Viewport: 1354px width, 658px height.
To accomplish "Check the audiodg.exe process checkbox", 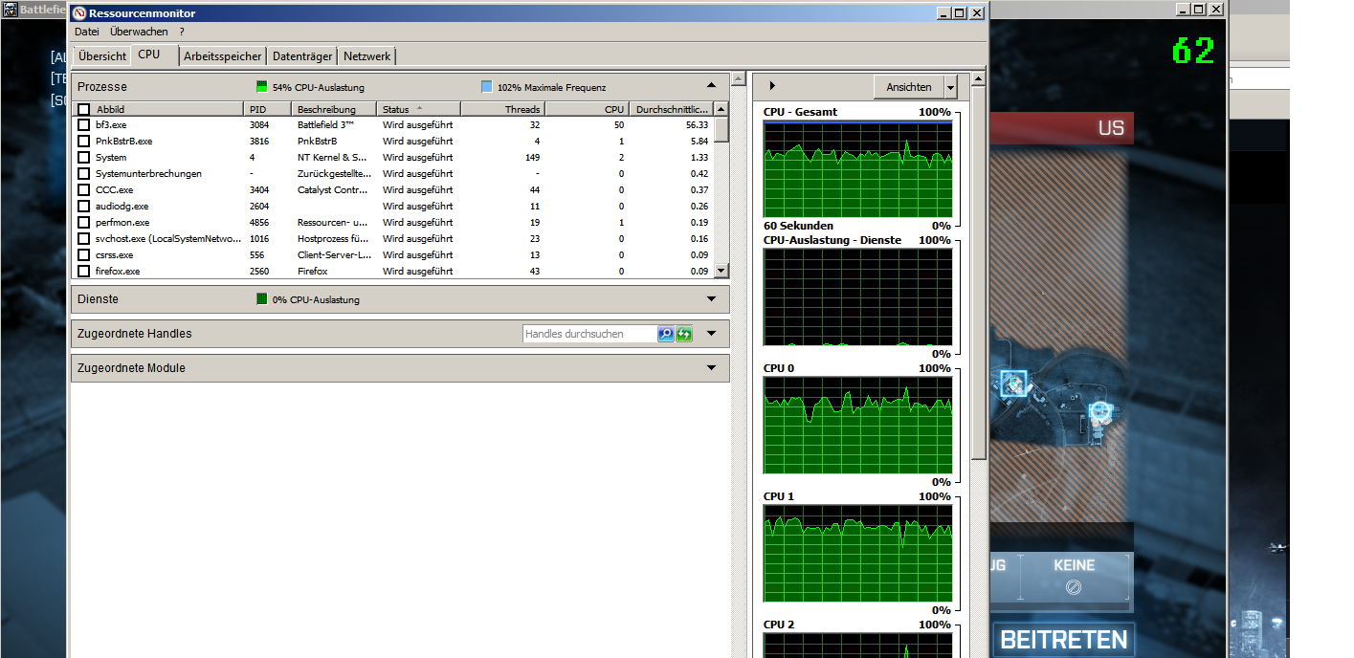I will 84,207.
